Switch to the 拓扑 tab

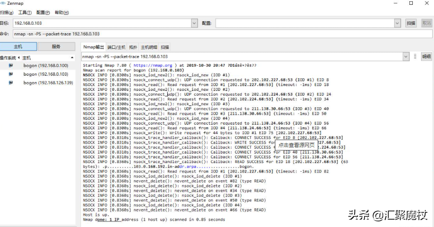[133, 47]
